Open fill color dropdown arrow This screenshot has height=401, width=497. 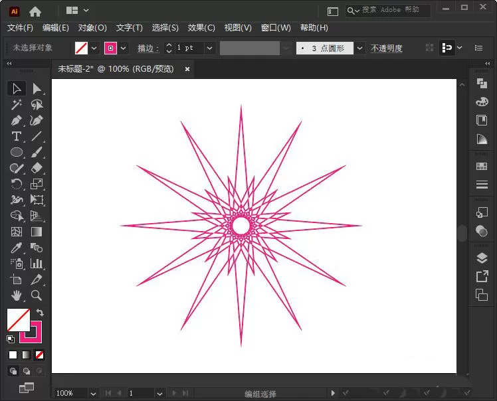pyautogui.click(x=94, y=48)
